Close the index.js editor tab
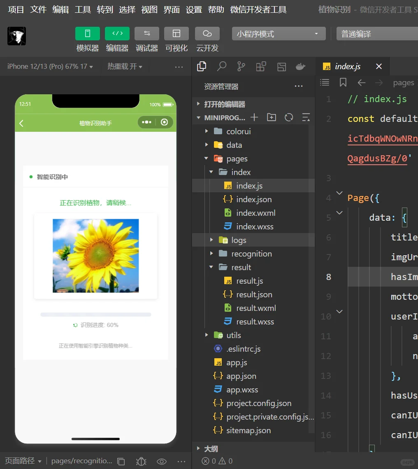418x469 pixels. [x=379, y=66]
